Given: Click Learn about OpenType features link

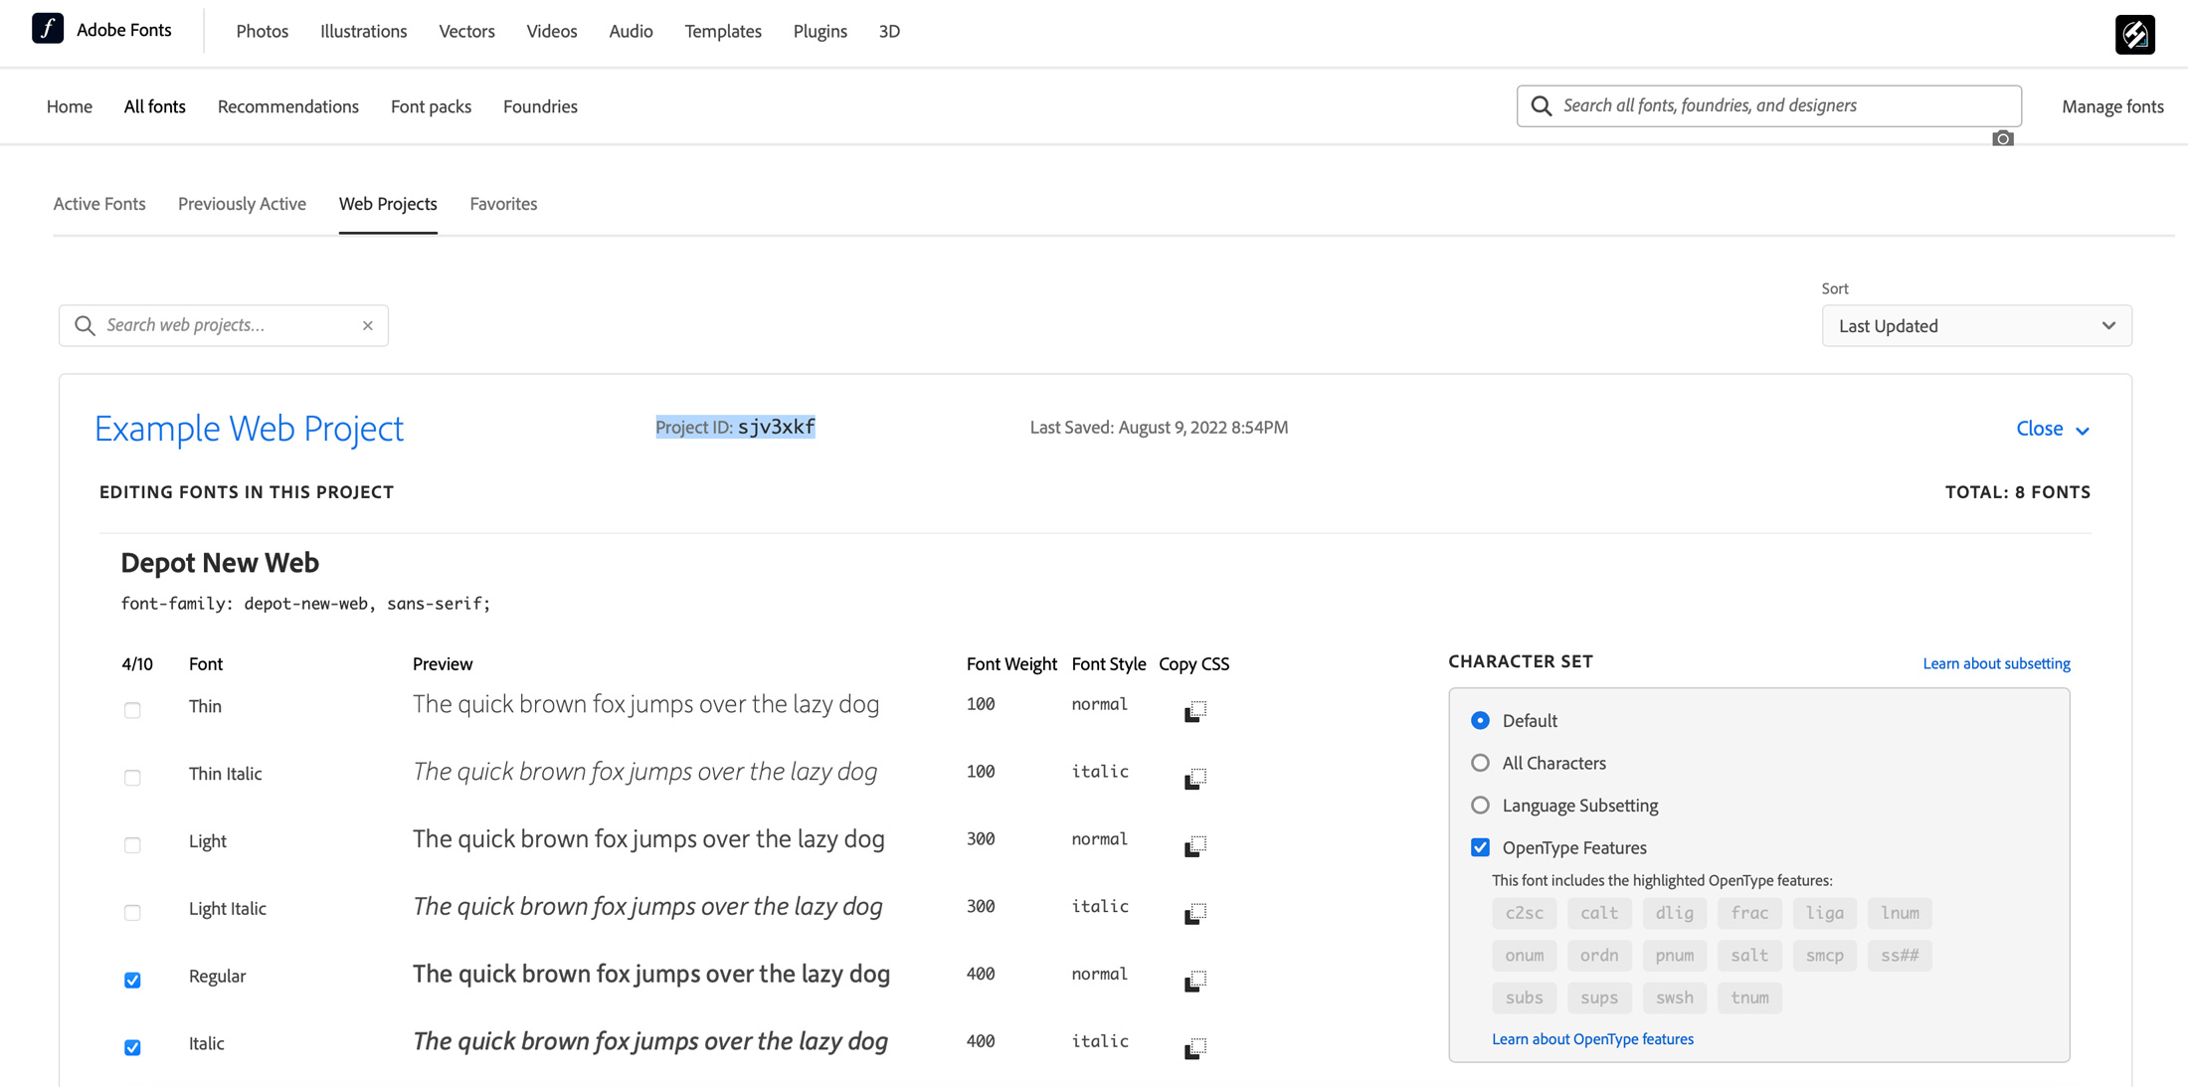Looking at the screenshot, I should [x=1592, y=1039].
